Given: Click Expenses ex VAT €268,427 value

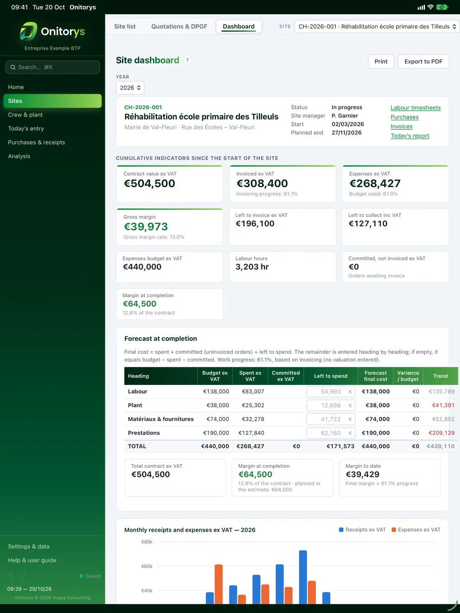Looking at the screenshot, I should [375, 183].
